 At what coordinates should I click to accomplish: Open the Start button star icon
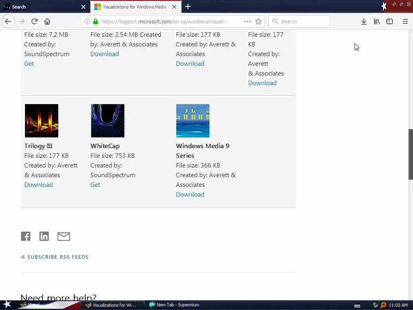(x=7, y=304)
